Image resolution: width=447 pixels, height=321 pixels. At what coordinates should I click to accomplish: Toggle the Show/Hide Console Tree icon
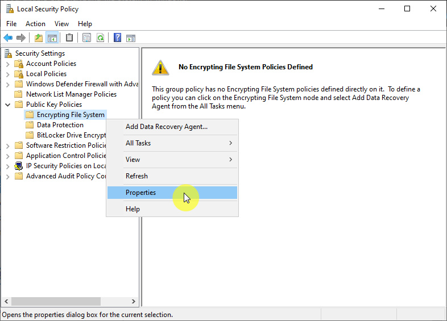(x=52, y=38)
